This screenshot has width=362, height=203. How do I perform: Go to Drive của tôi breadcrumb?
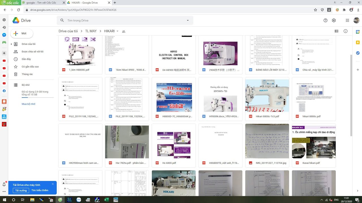68,31
